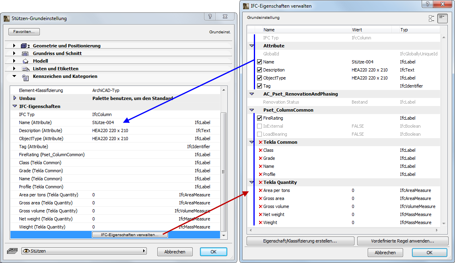Select the Stütze-004 value of Name (Attribute)
The width and height of the screenshot is (455, 263).
click(103, 122)
